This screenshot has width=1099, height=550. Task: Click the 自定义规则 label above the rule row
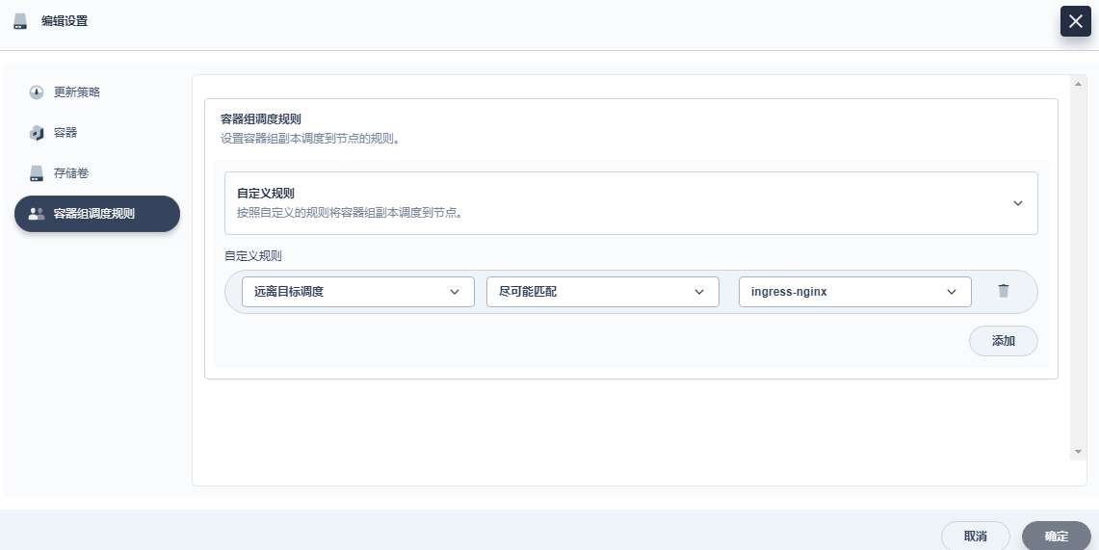tap(253, 255)
